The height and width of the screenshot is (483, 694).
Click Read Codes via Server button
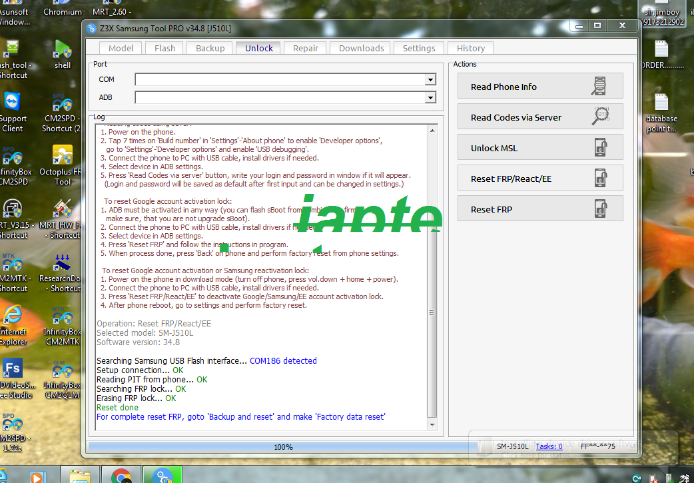[540, 117]
